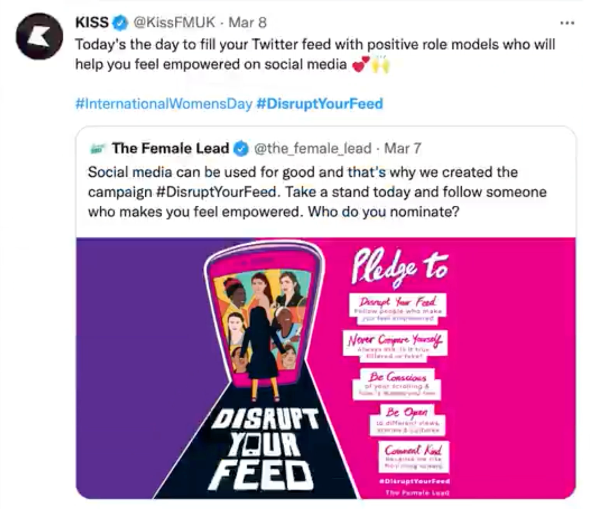Screen dimensions: 590x509
Task: Click The Female Lead small avatar
Action: [98, 149]
